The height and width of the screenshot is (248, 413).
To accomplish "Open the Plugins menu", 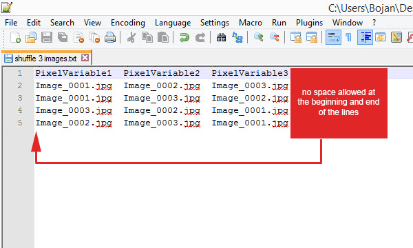I will pos(309,23).
